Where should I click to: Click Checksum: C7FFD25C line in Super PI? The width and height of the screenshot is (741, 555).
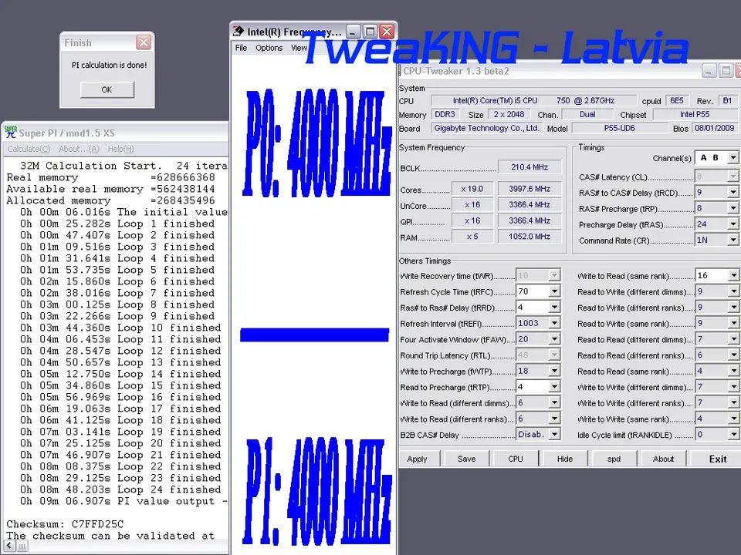(65, 524)
